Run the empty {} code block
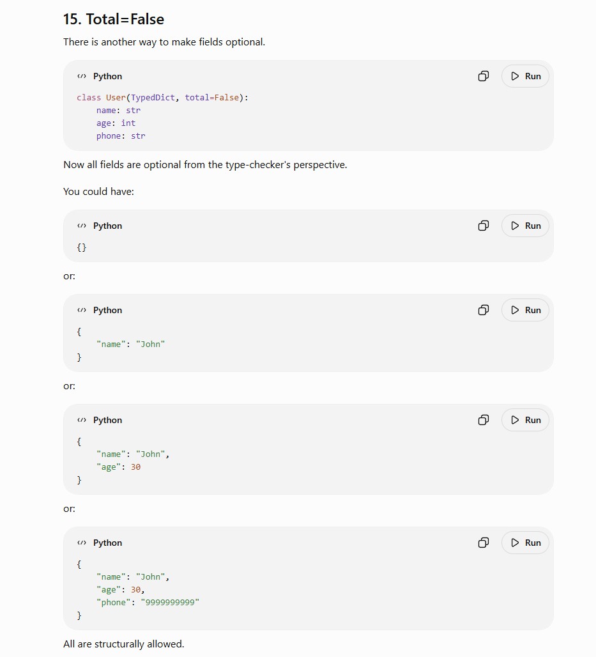Viewport: 596px width, 657px height. coord(525,226)
